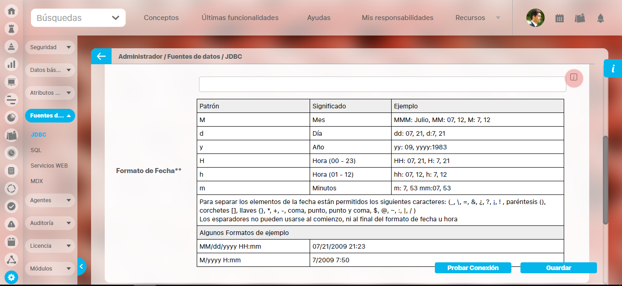Collapse the Fuentes de datos section
The height and width of the screenshot is (286, 622).
pos(50,116)
